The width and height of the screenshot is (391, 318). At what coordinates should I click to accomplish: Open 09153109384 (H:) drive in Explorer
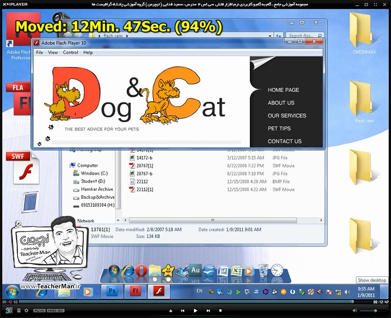(x=97, y=205)
